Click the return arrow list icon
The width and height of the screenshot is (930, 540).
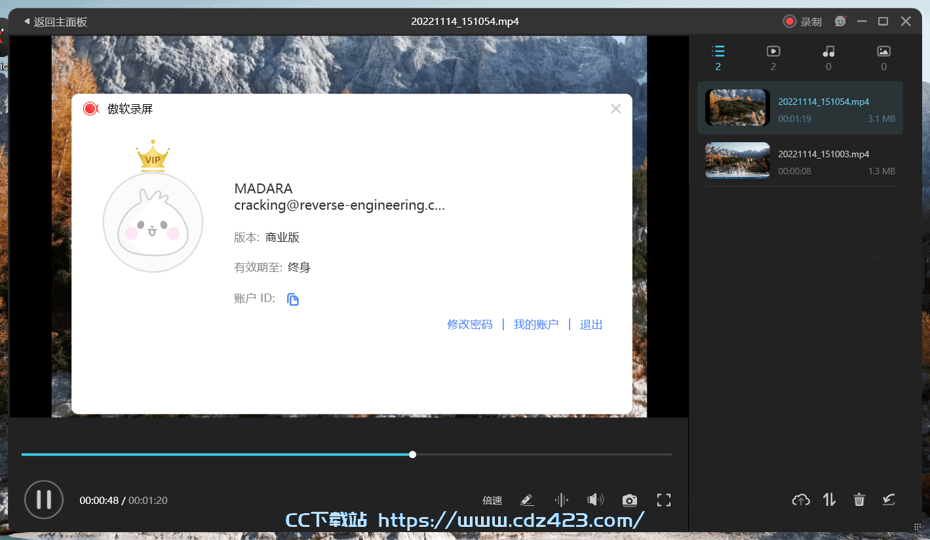[x=889, y=500]
